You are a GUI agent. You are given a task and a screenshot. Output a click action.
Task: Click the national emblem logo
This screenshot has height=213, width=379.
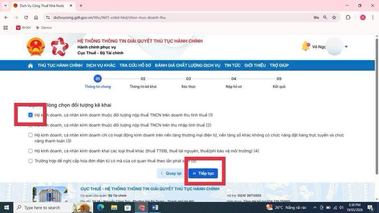(x=36, y=47)
